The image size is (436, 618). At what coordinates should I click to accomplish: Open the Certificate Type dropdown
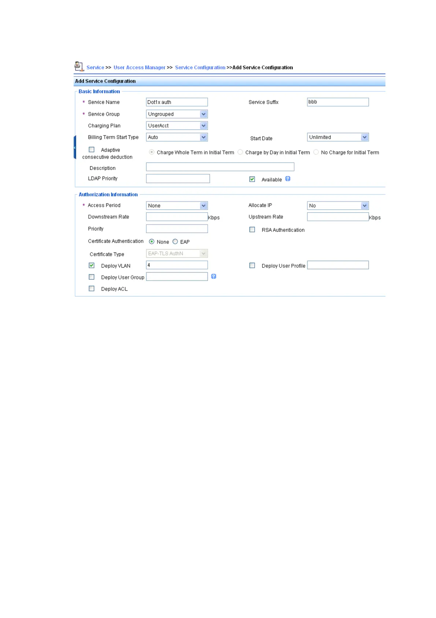pyautogui.click(x=177, y=253)
